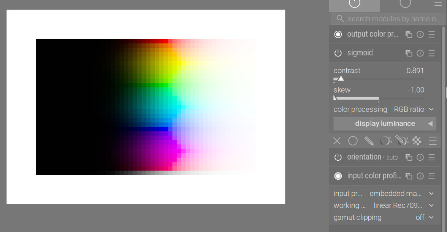The width and height of the screenshot is (447, 232).
Task: Select the drawn mask pencil icon
Action: click(369, 141)
